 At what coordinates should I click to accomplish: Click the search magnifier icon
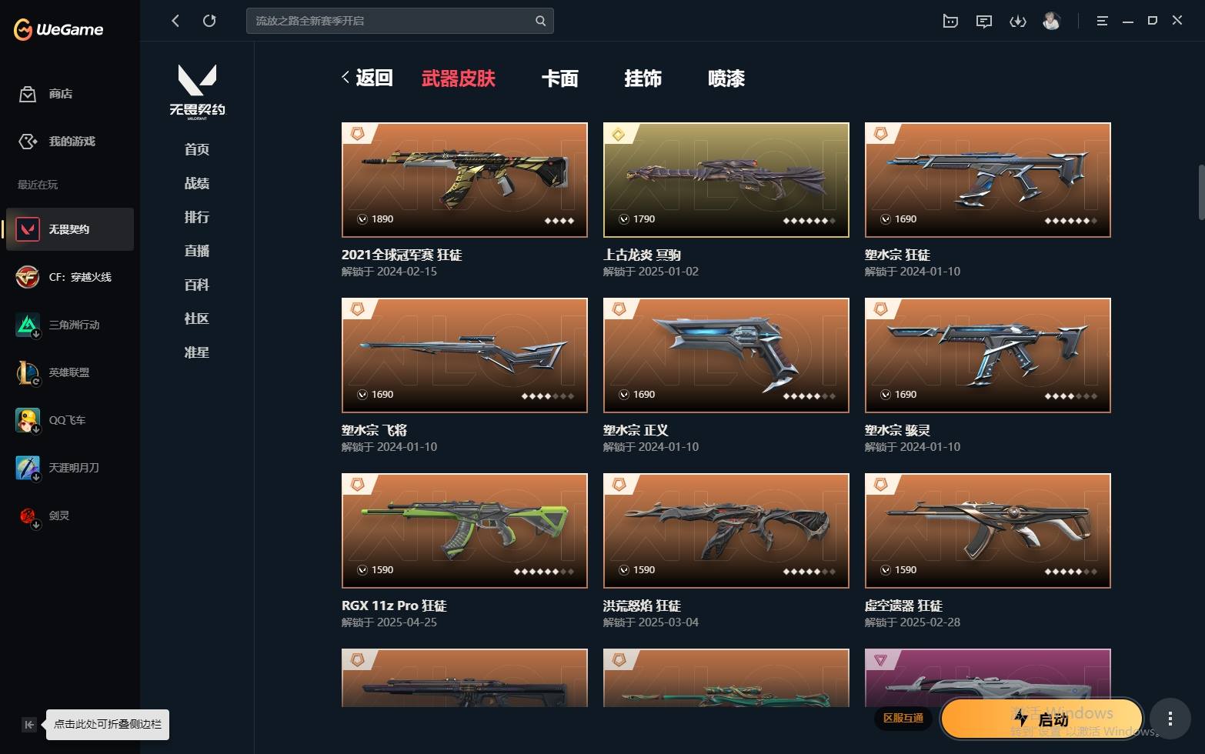pyautogui.click(x=541, y=21)
